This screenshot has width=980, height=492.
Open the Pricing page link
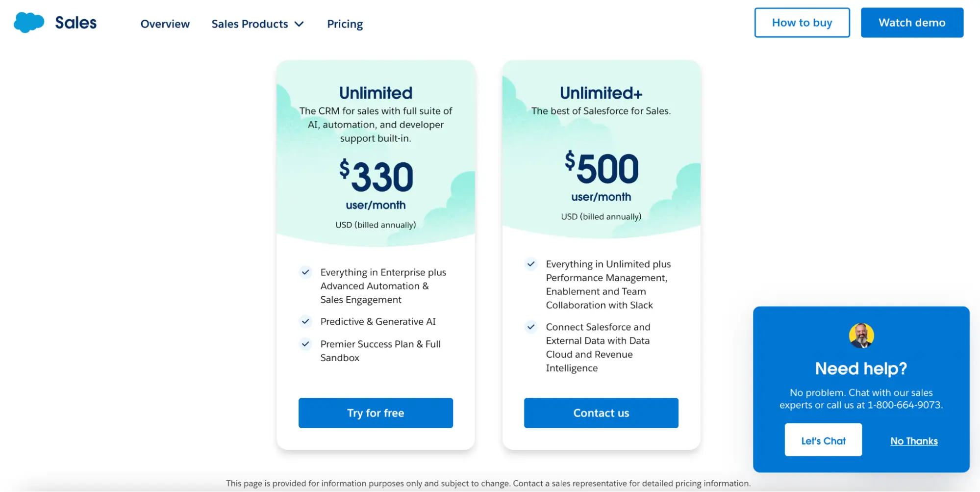[345, 24]
